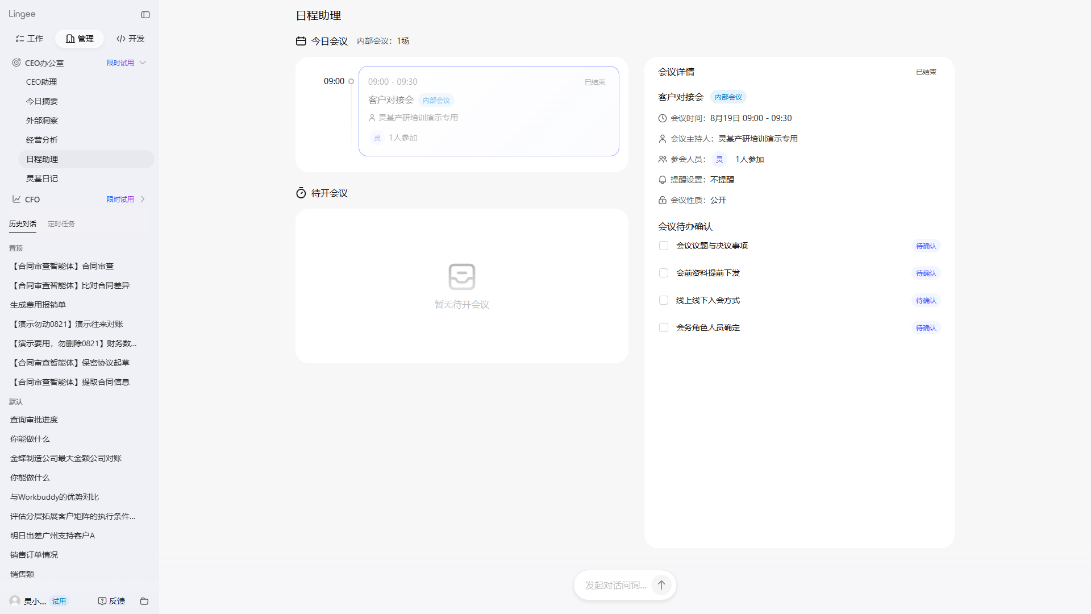Click the lock icon next to 会议性质
The height and width of the screenshot is (614, 1091).
[x=663, y=200]
